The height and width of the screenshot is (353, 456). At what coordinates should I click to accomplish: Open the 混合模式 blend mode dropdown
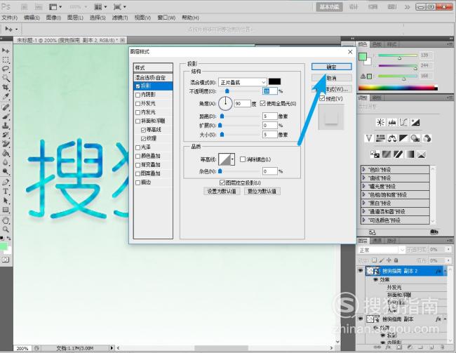pyautogui.click(x=242, y=82)
